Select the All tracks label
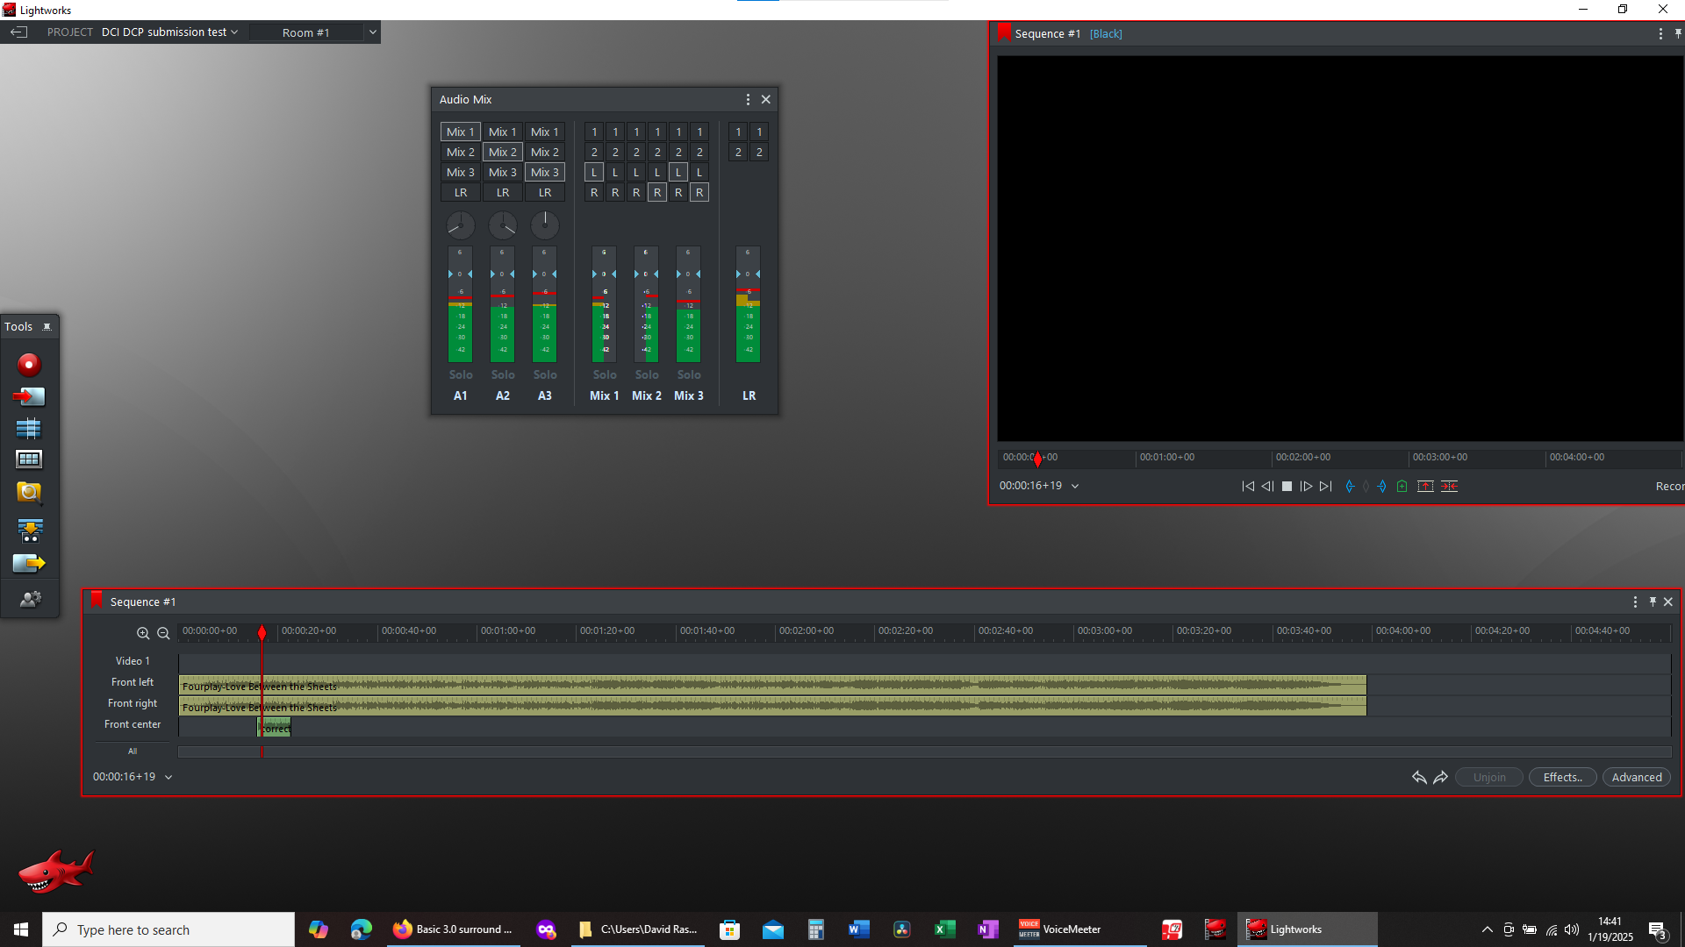This screenshot has width=1685, height=947. (133, 751)
